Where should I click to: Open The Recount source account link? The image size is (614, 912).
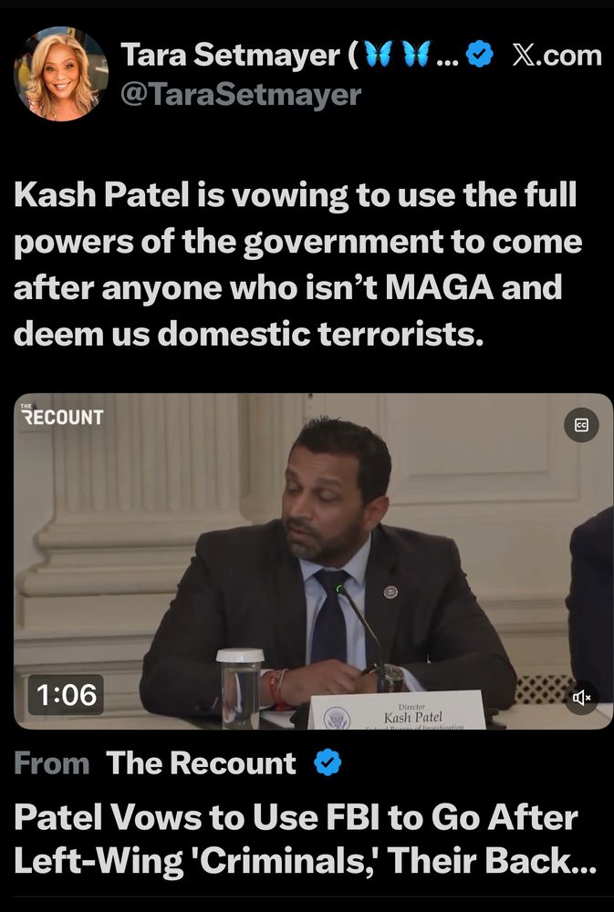(x=201, y=762)
